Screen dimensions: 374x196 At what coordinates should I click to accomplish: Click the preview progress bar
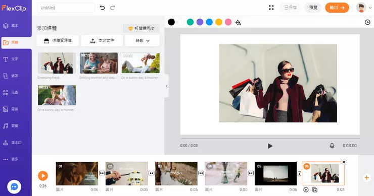(x=270, y=138)
